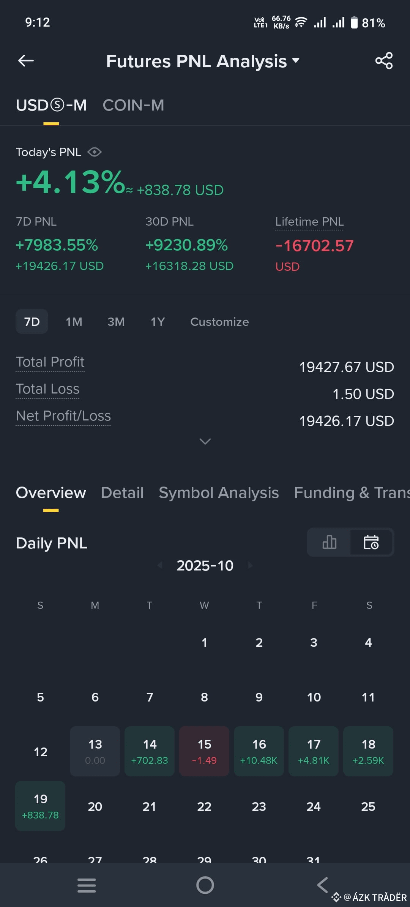
Task: Select October 15 loss day cell
Action: [204, 751]
